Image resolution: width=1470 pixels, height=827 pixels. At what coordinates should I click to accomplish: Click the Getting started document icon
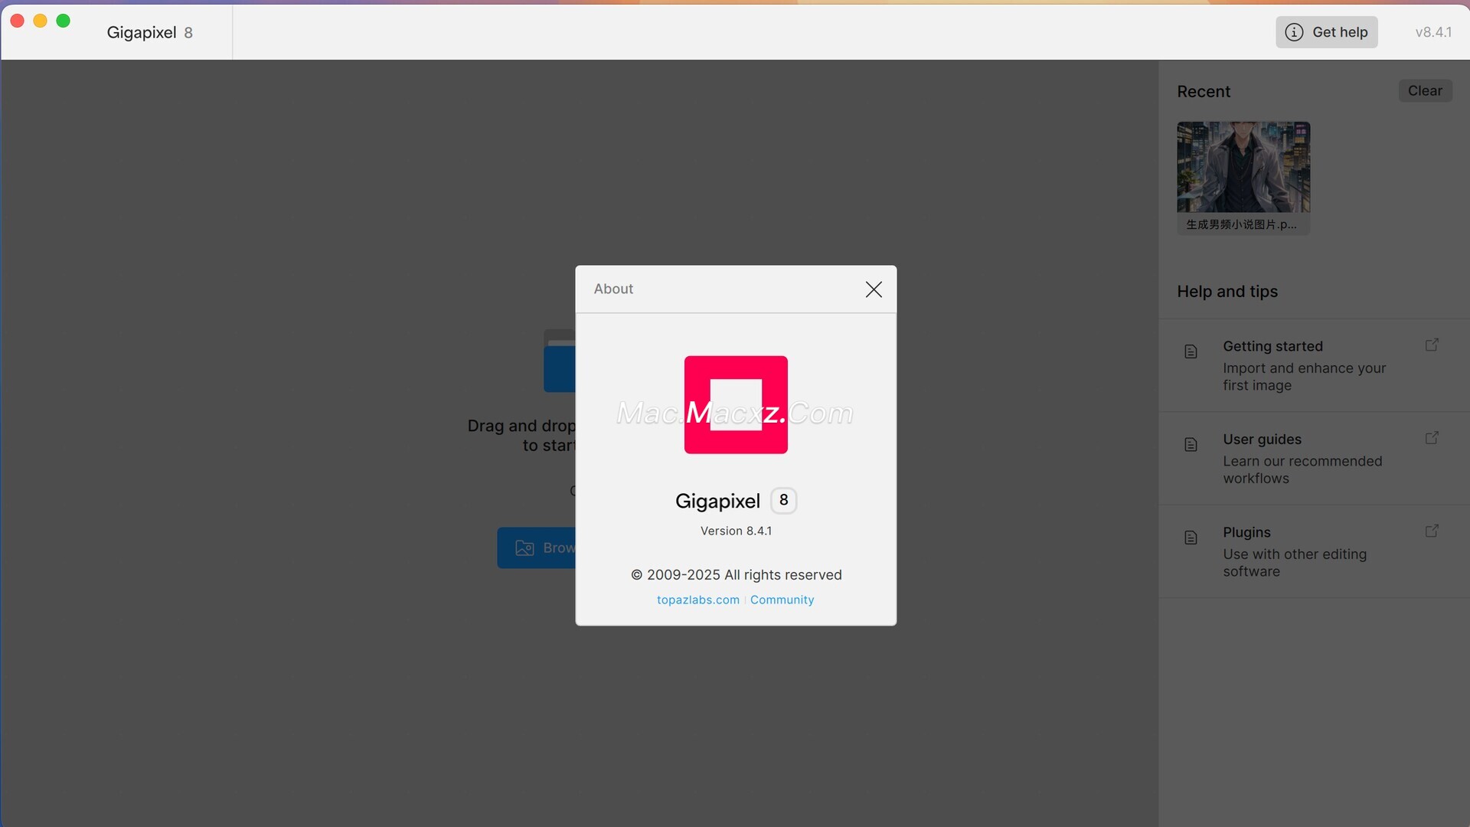click(1191, 351)
